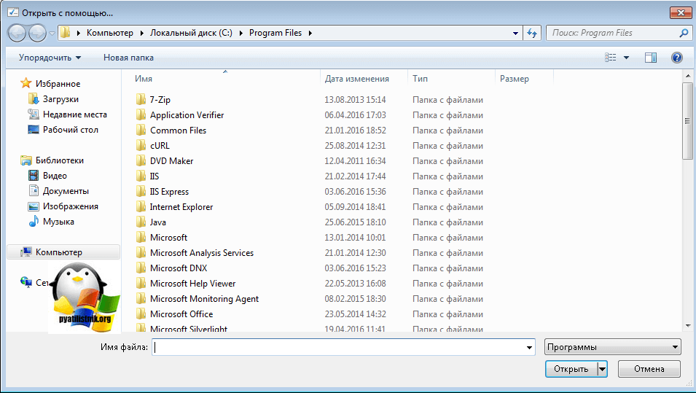The height and width of the screenshot is (393, 696).
Task: Open Загрузки in the favorites sidebar
Action: [60, 99]
